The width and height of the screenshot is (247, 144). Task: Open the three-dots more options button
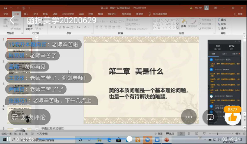(x=189, y=117)
